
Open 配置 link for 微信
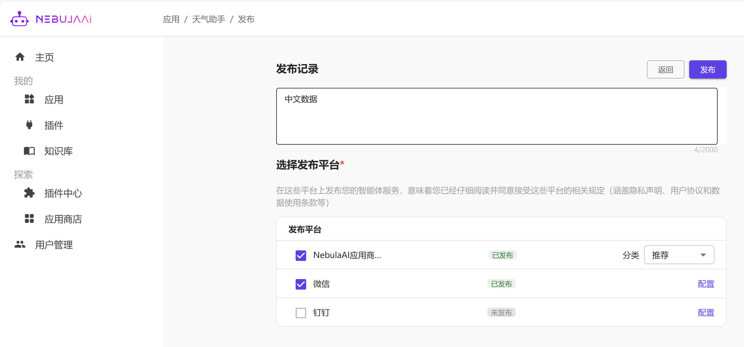click(x=706, y=284)
